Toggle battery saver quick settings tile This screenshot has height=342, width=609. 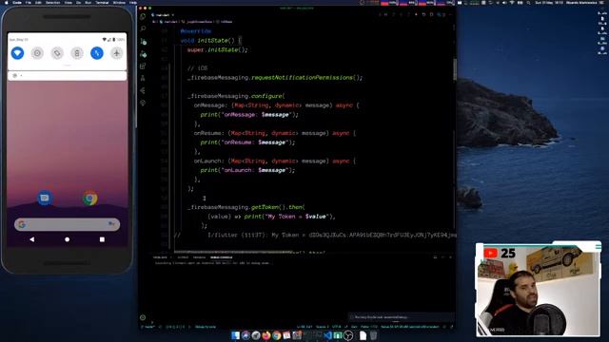tap(77, 53)
